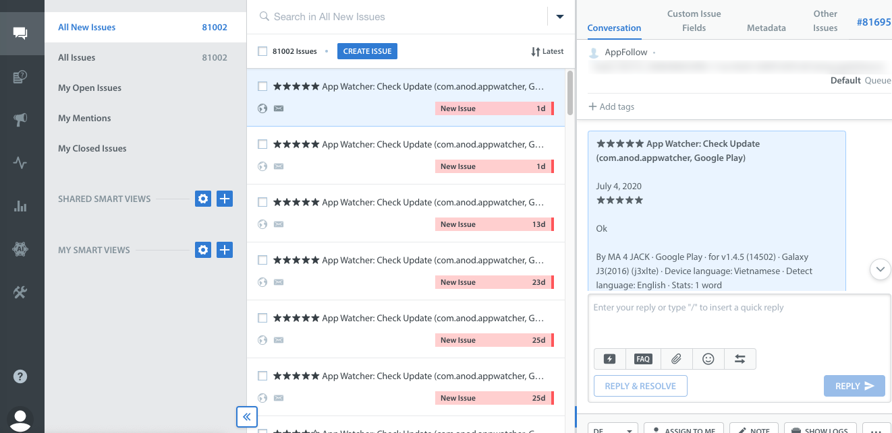Open the FAQ section sidebar icon
Image resolution: width=892 pixels, height=433 pixels.
[20, 77]
